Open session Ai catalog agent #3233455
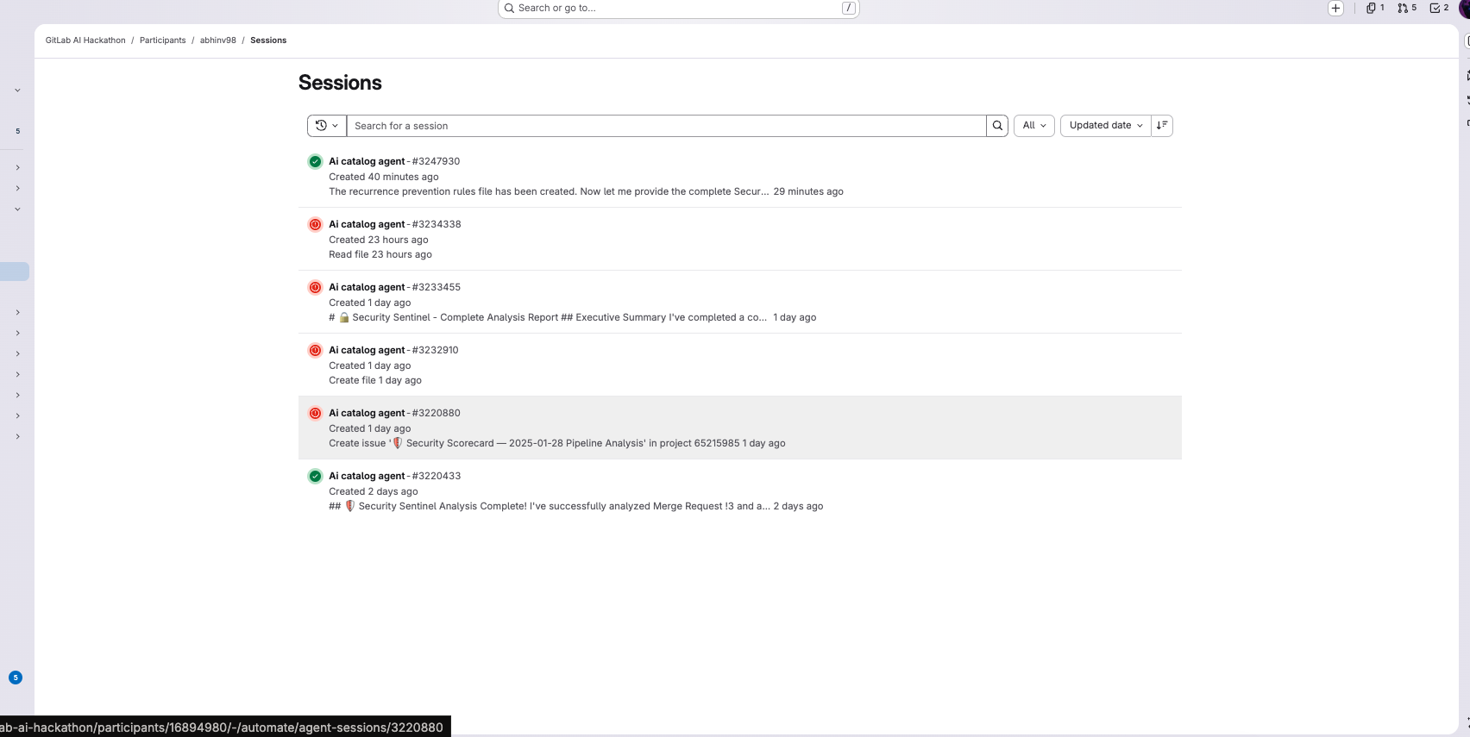The image size is (1470, 737). click(394, 287)
